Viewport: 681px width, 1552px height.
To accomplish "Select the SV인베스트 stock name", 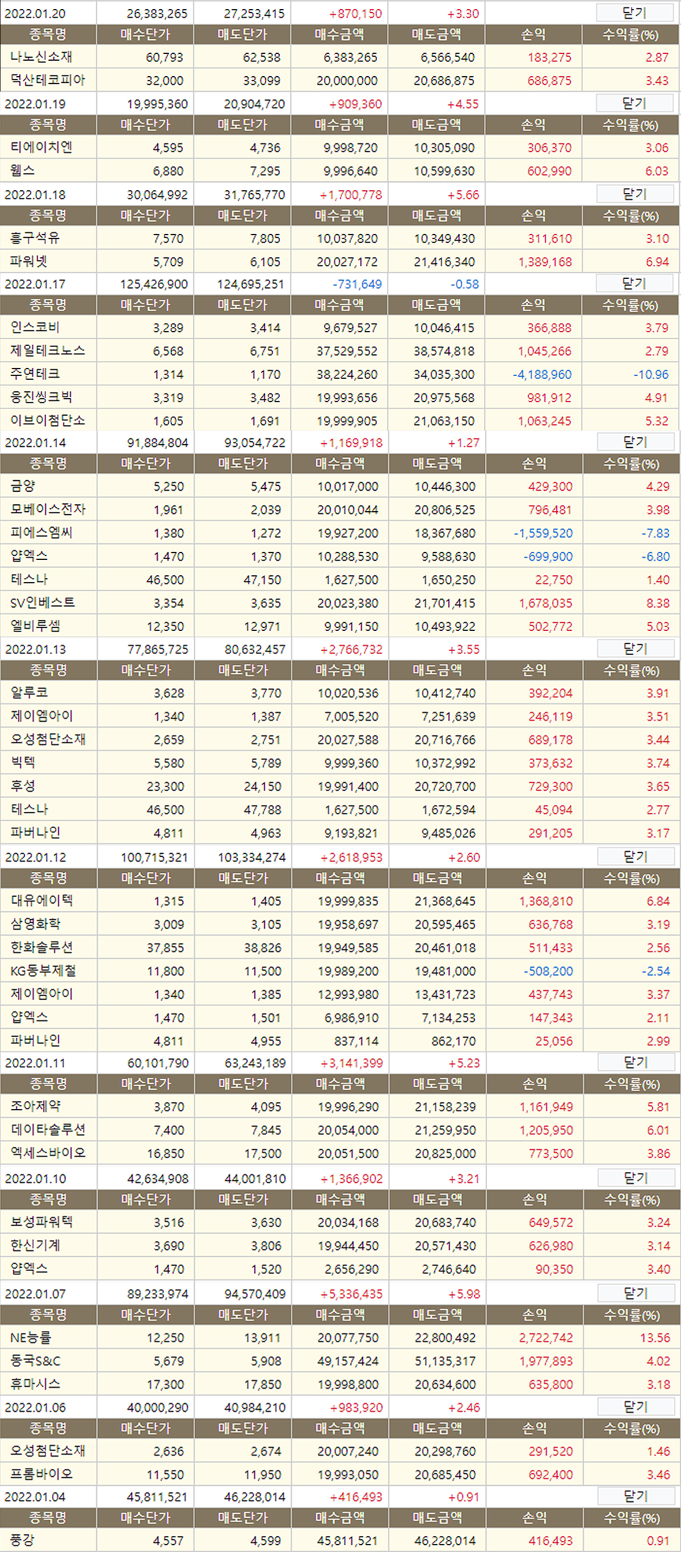I will coord(43,603).
